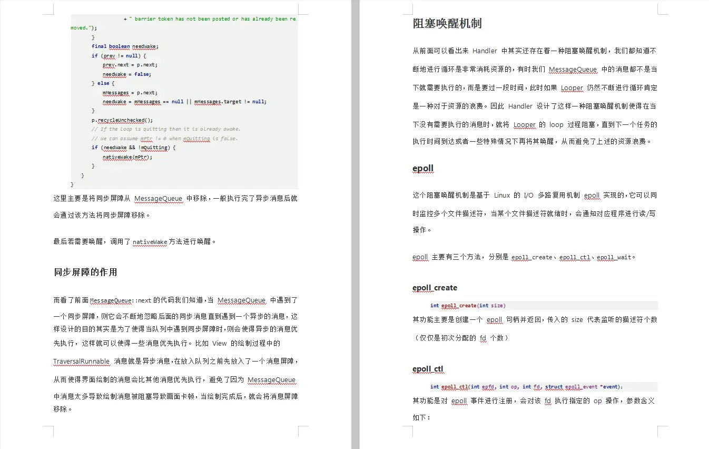The height and width of the screenshot is (449, 709).
Task: Click code line needWake = false;
Action: [126, 74]
